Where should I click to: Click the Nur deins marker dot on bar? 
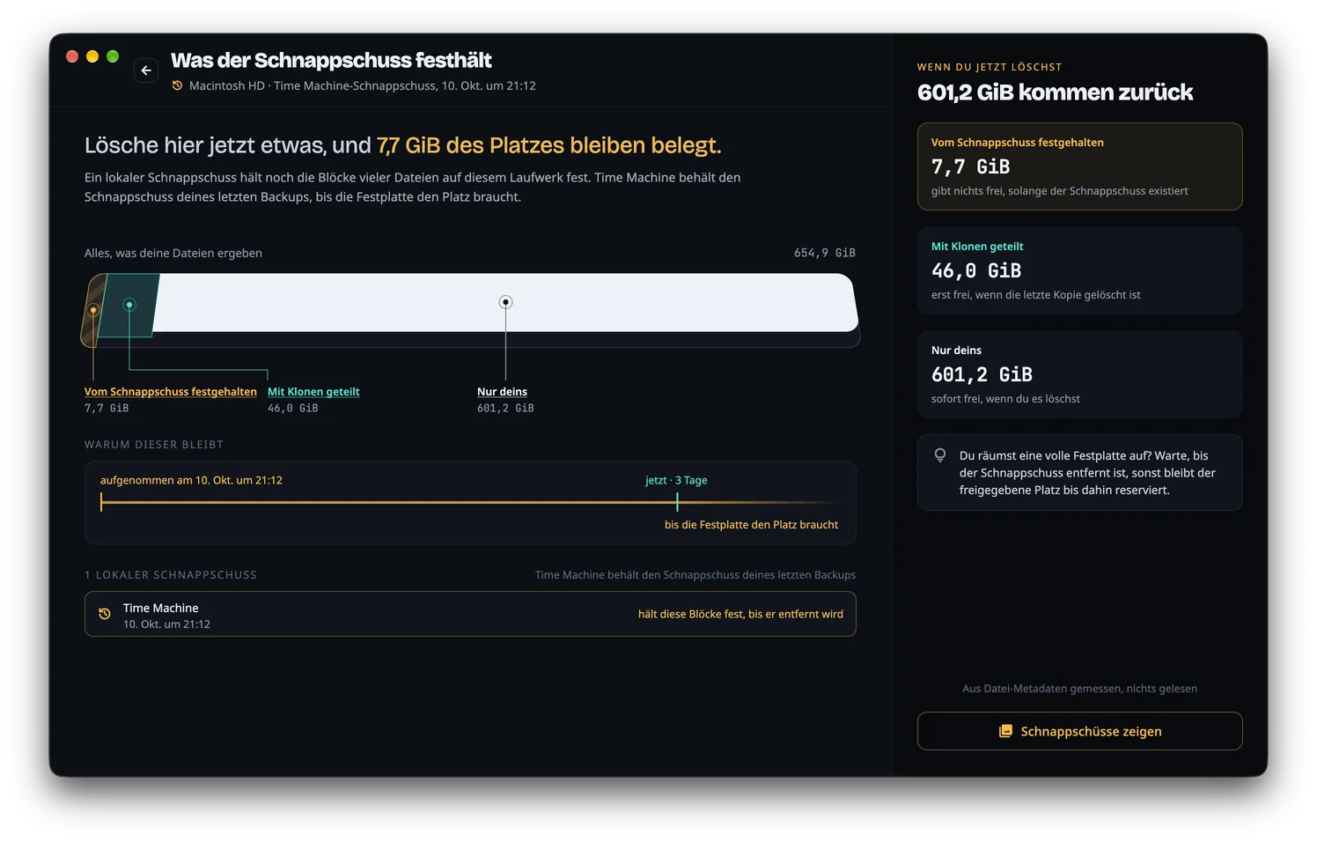tap(505, 302)
